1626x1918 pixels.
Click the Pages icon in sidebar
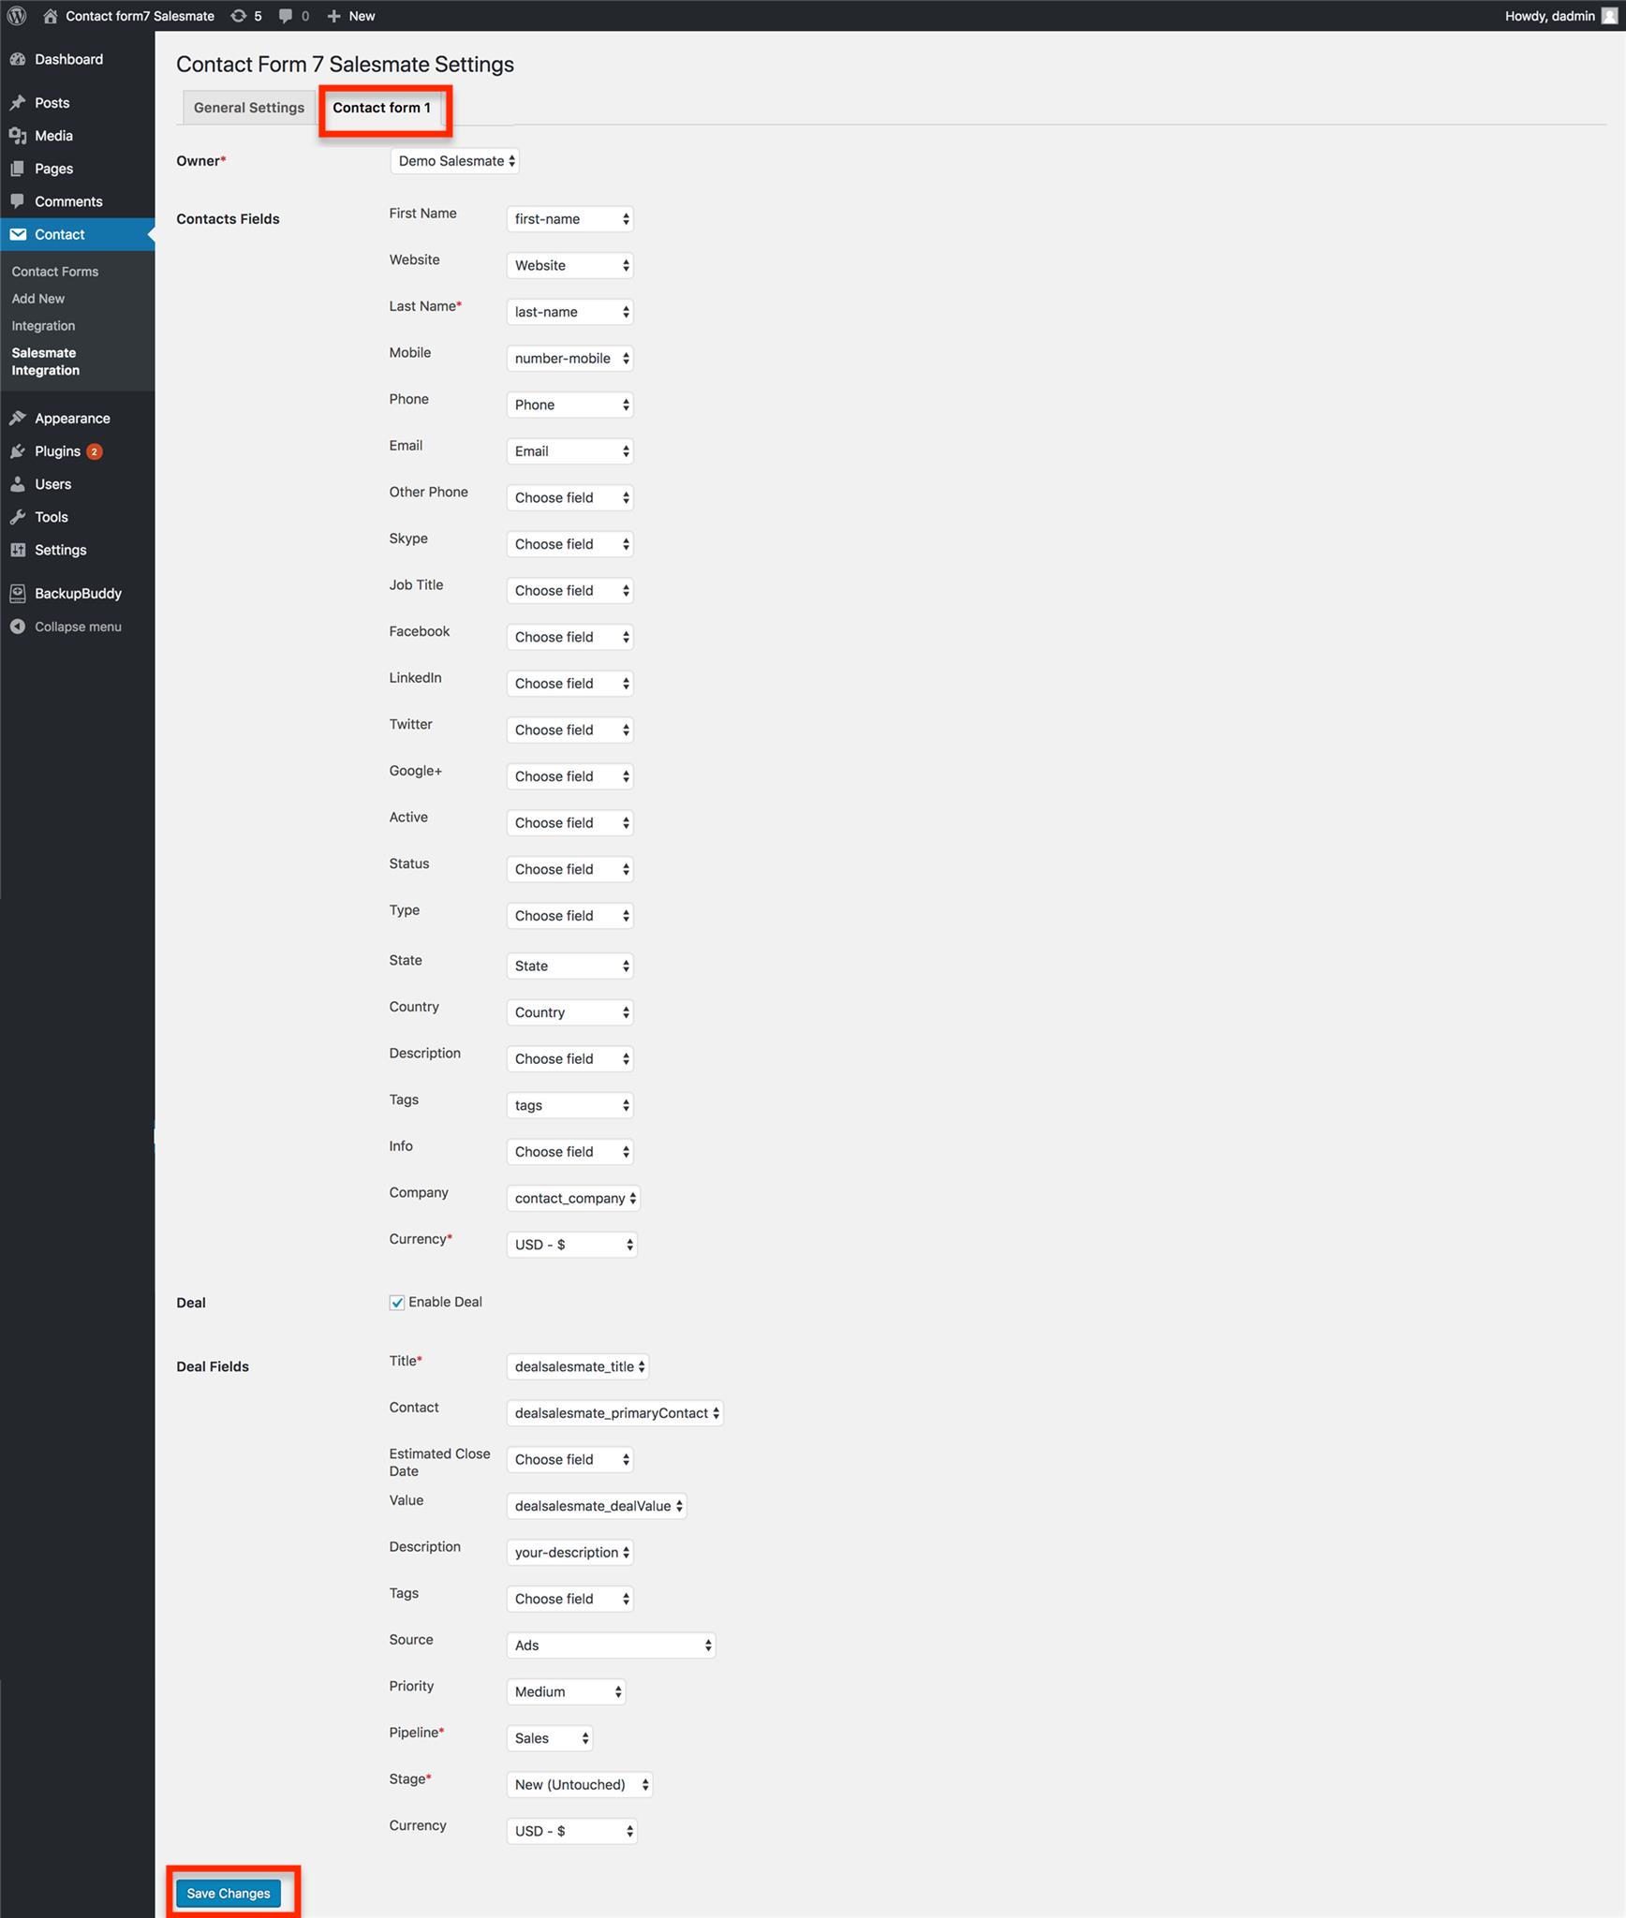coord(18,169)
